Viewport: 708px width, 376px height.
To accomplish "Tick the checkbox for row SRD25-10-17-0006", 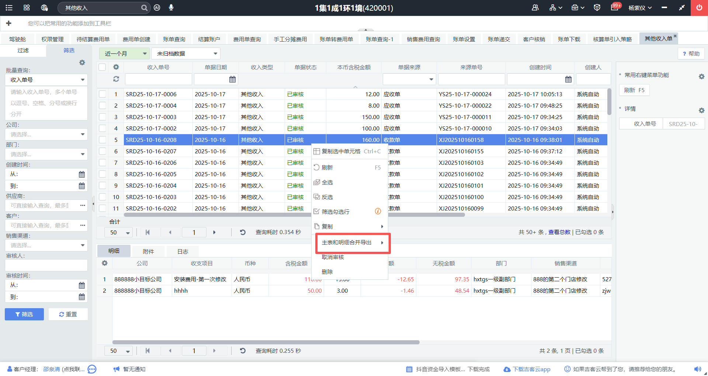I will 103,94.
